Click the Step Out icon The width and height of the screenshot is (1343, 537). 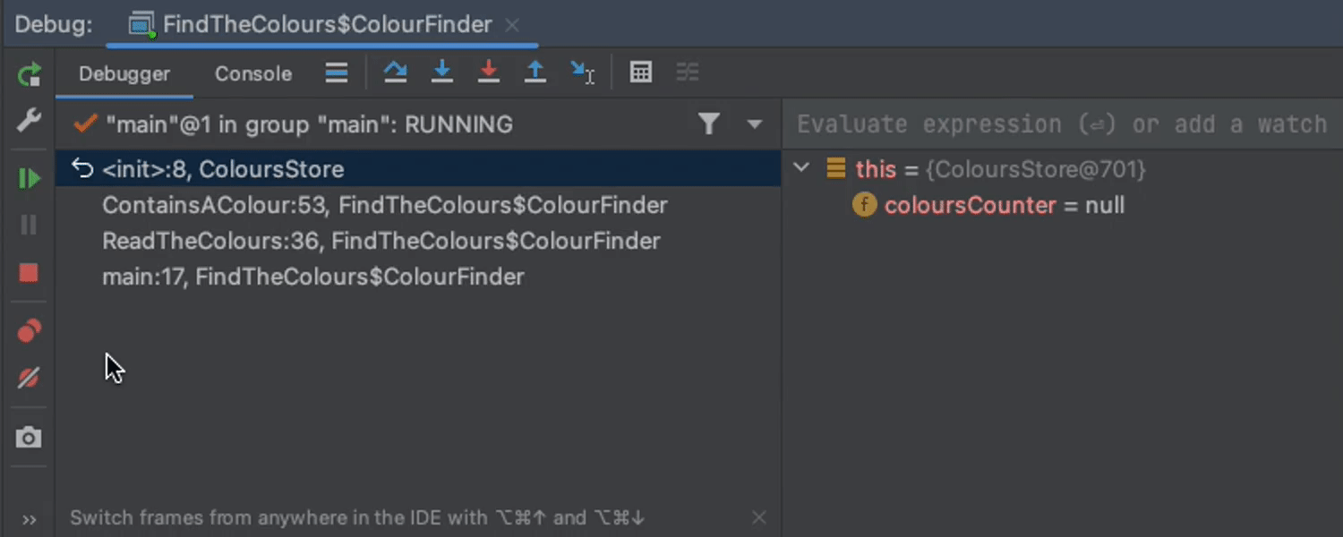[535, 73]
